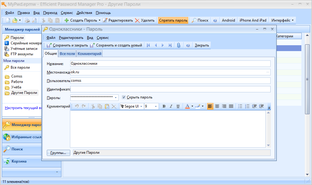
Task: Click the Удалить toolbar button
Action: [145, 20]
